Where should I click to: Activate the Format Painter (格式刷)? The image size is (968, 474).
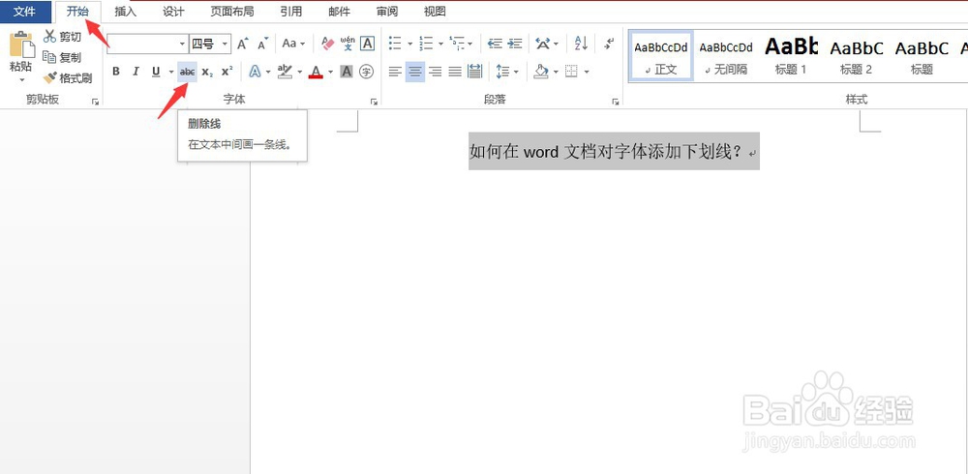(x=68, y=77)
